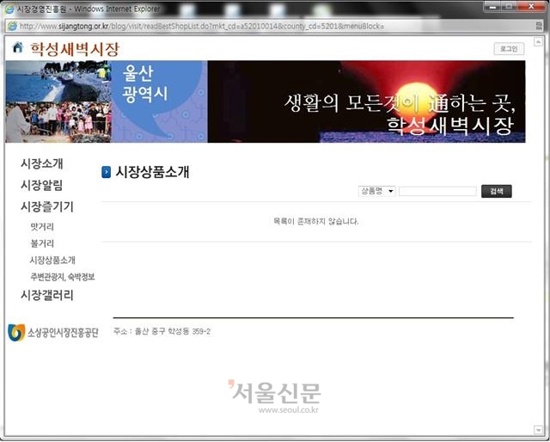Click the 소상공인시장진흥공단 logo
The width and height of the screenshot is (550, 442).
53,332
